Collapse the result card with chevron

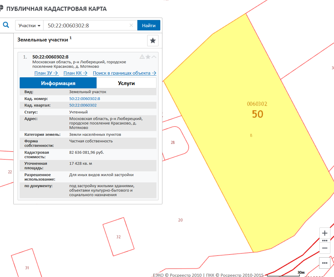coord(154,57)
